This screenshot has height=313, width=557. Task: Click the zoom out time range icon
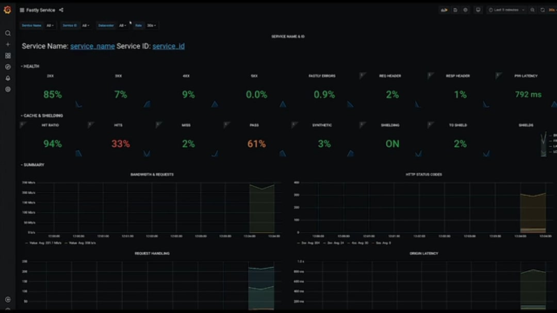(532, 10)
